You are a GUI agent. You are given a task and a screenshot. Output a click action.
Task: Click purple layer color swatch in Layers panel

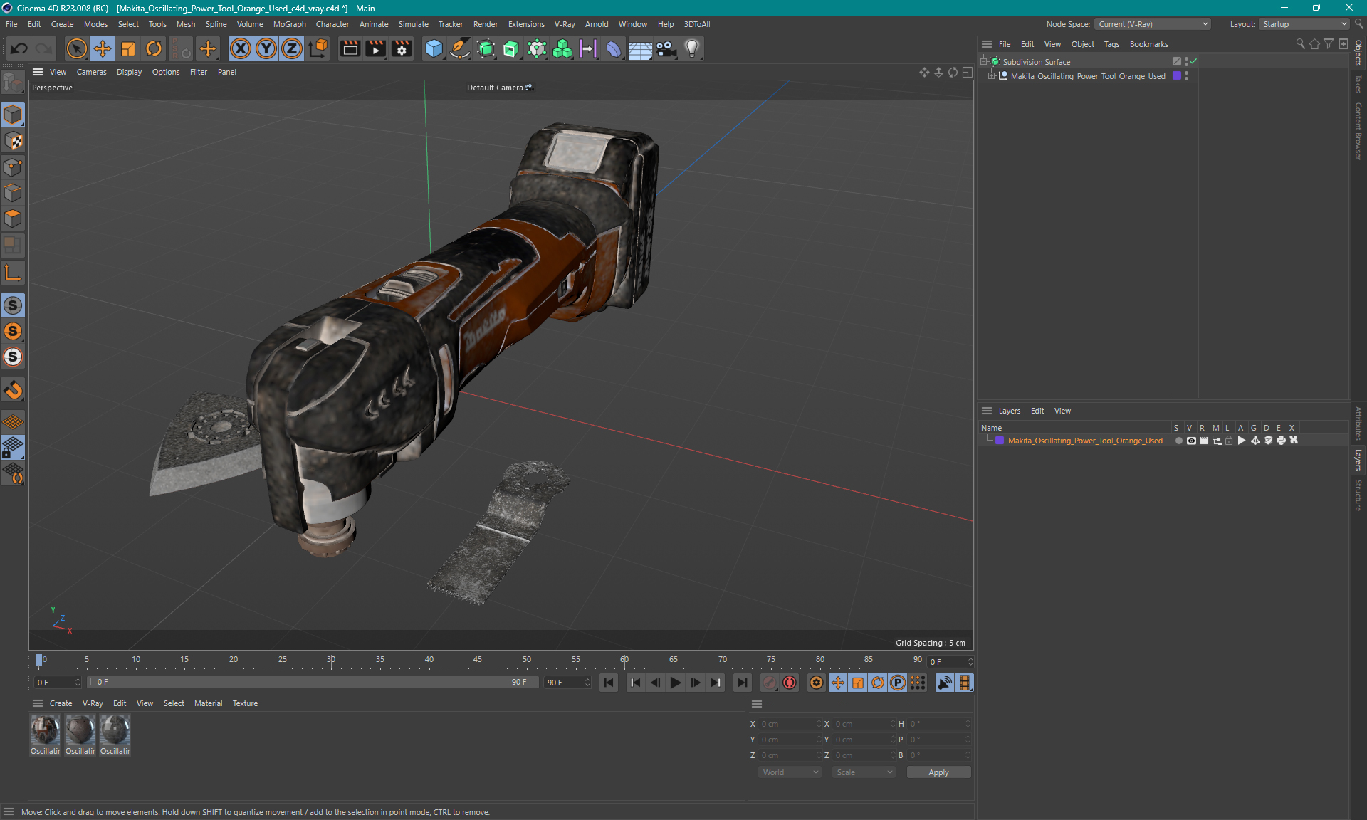tap(1000, 441)
